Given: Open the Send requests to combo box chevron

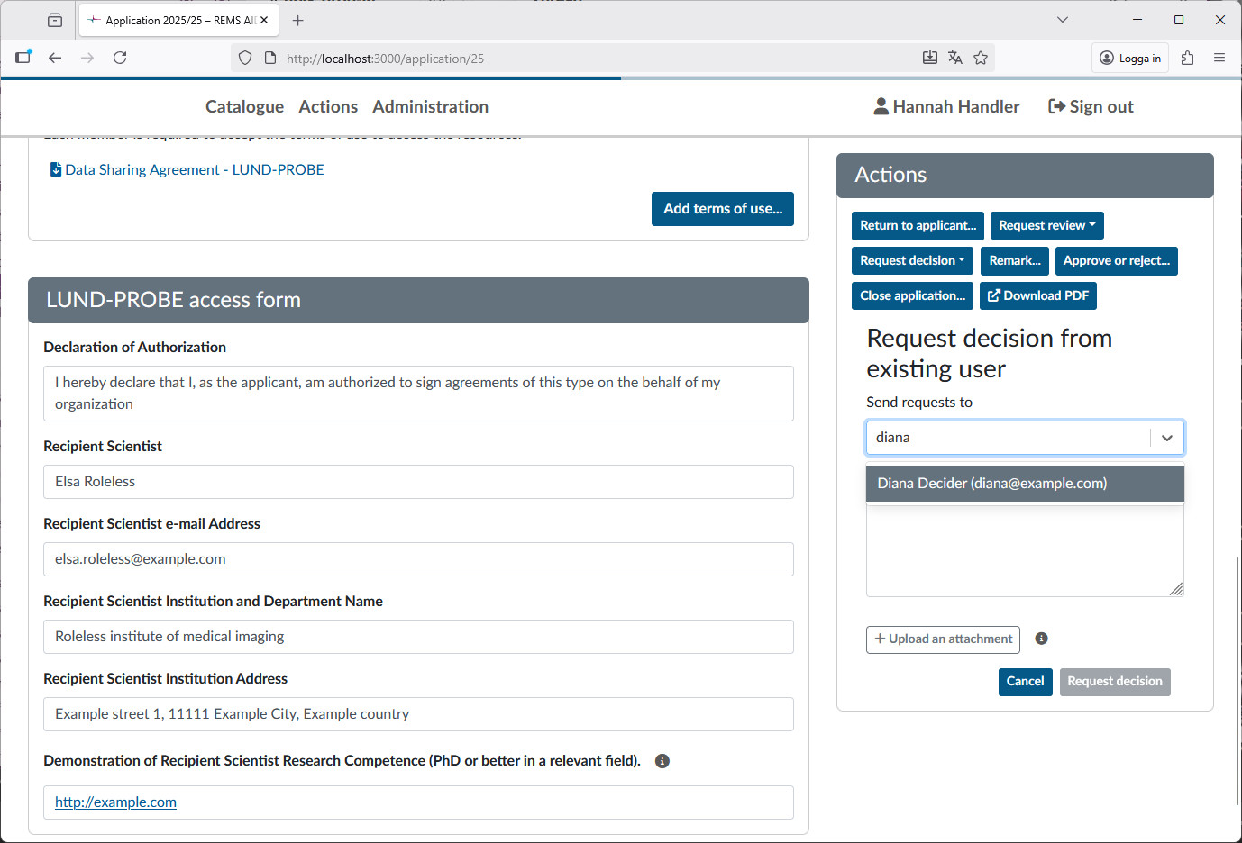Looking at the screenshot, I should [1167, 437].
